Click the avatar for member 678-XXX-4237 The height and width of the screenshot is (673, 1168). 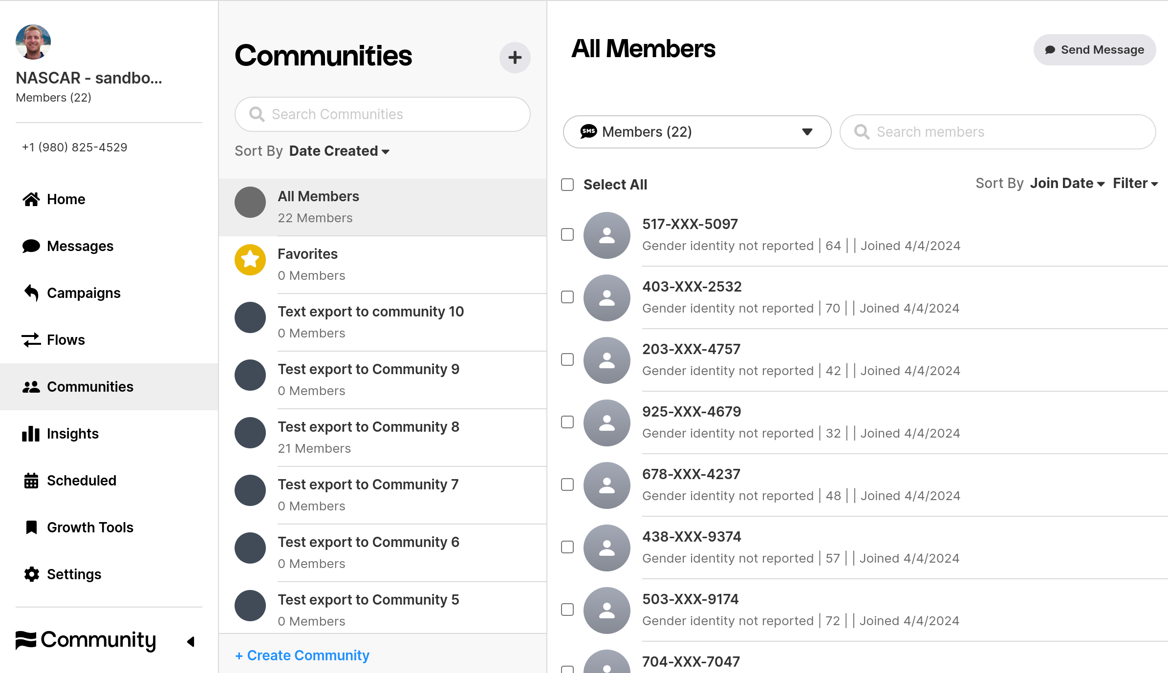pos(607,485)
